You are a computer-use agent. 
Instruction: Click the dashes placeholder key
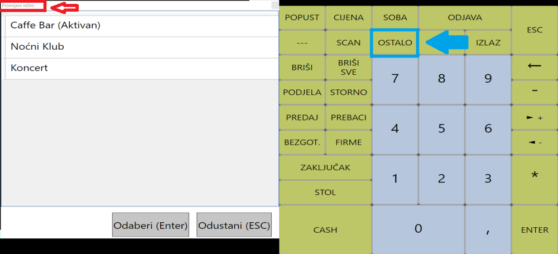(x=302, y=42)
